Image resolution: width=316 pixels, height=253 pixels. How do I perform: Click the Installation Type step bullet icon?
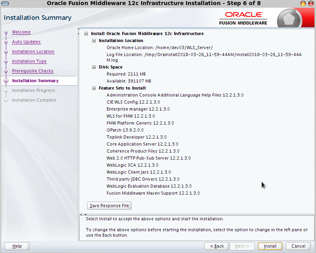(6, 61)
